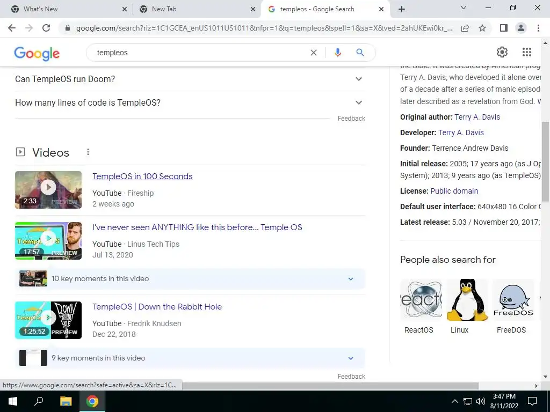Click the forward navigation arrow
Image resolution: width=550 pixels, height=412 pixels.
[x=29, y=28]
